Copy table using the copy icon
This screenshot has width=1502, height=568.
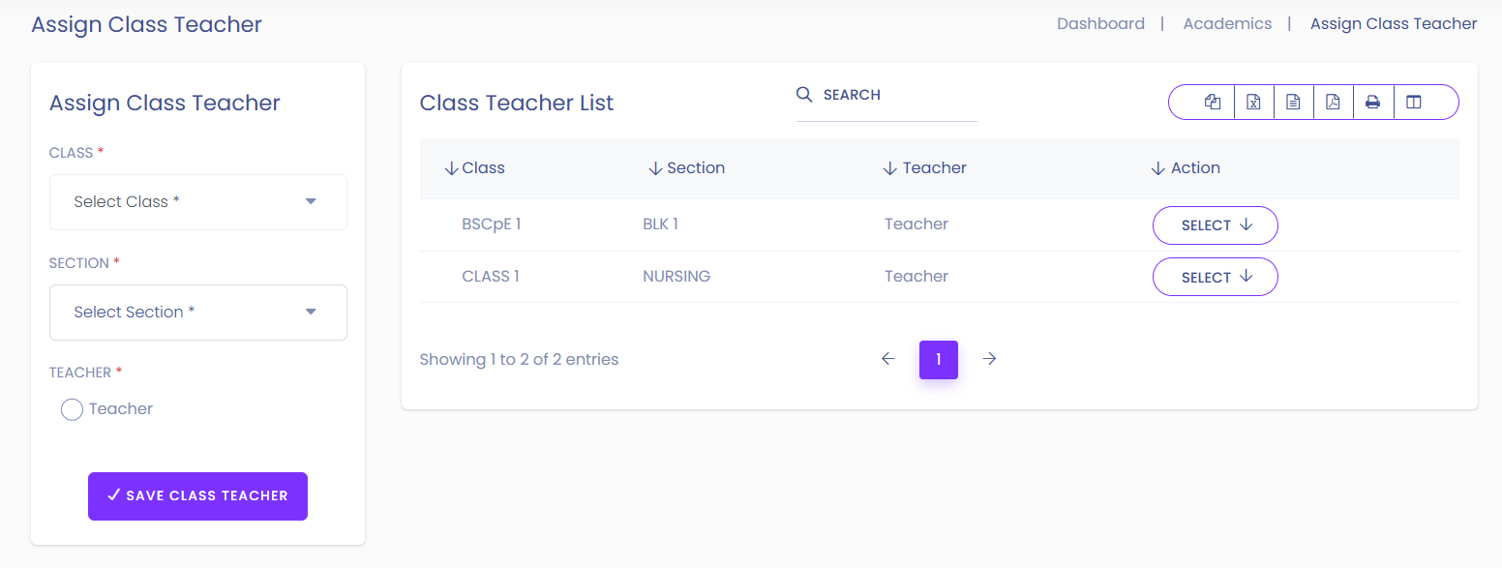pyautogui.click(x=1213, y=103)
